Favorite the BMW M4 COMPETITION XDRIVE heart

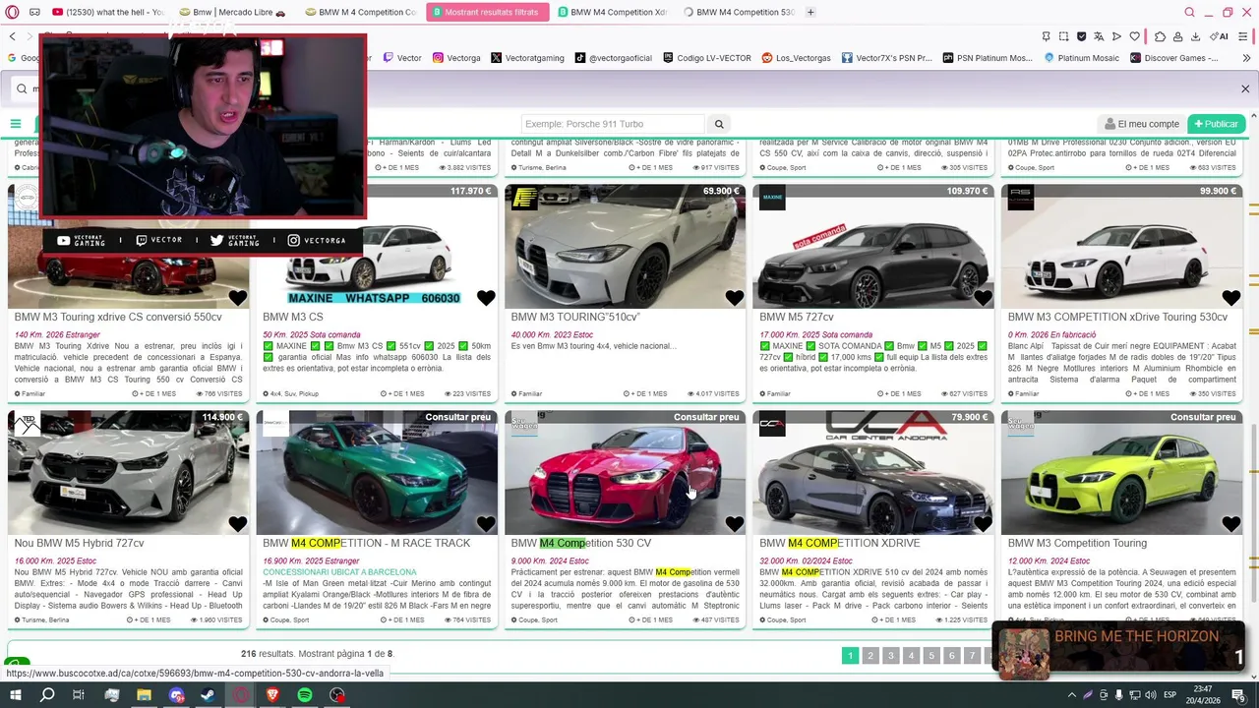tap(983, 524)
